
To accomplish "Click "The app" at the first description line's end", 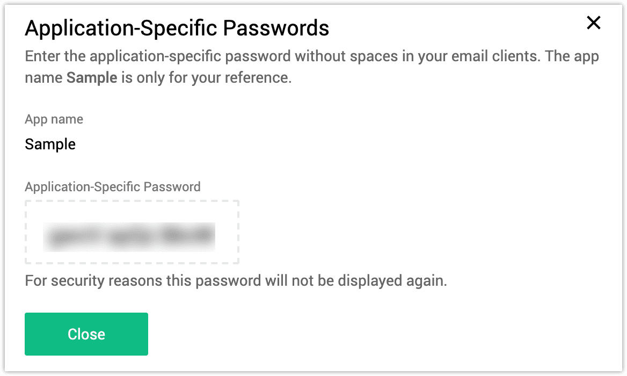I will point(572,56).
